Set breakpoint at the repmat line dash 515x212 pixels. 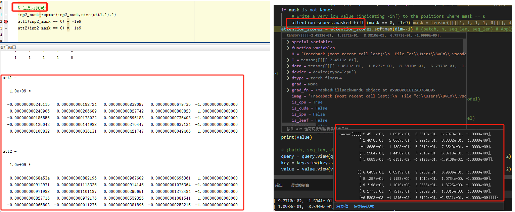[6, 15]
